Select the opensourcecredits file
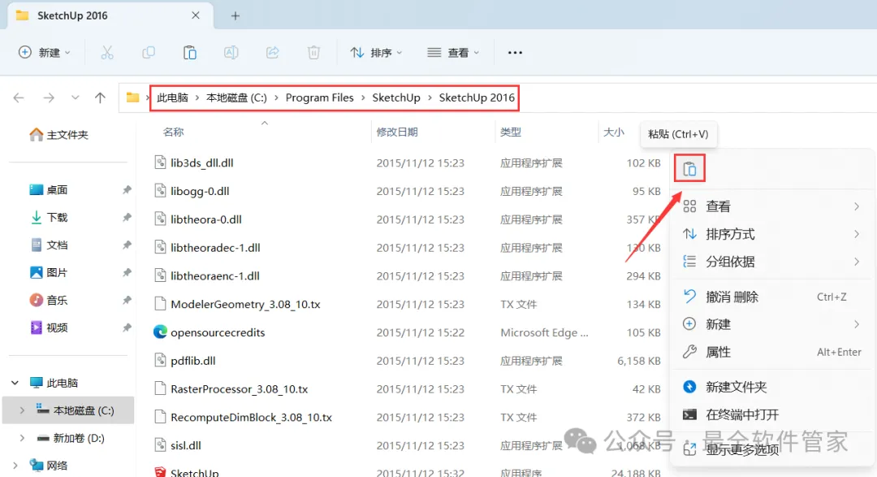Image resolution: width=877 pixels, height=477 pixels. click(218, 332)
